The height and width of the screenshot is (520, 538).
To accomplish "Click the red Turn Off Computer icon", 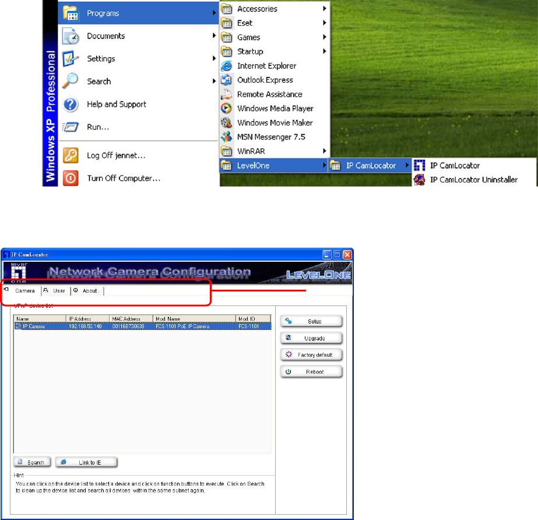I will point(71,178).
